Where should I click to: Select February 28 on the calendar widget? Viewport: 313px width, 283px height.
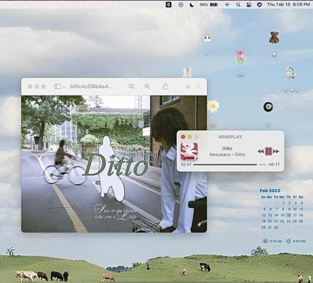click(x=276, y=227)
